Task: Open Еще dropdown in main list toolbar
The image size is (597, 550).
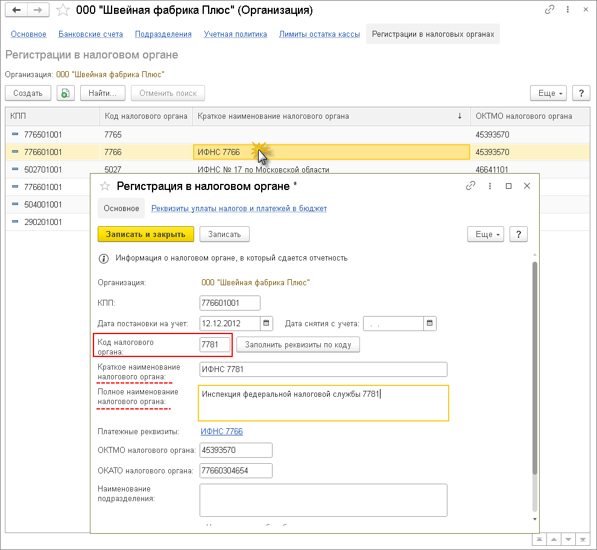Action: click(x=548, y=93)
